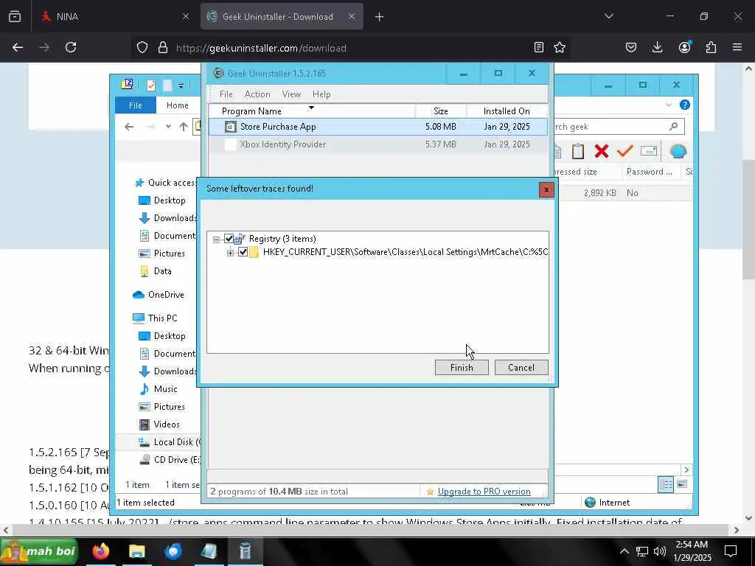This screenshot has height=566, width=755.
Task: Save to Pocket icon in Firefox toolbar
Action: (631, 47)
